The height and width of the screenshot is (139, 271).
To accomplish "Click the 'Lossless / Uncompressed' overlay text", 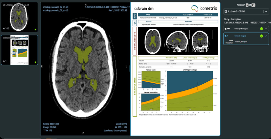I will [116, 131].
